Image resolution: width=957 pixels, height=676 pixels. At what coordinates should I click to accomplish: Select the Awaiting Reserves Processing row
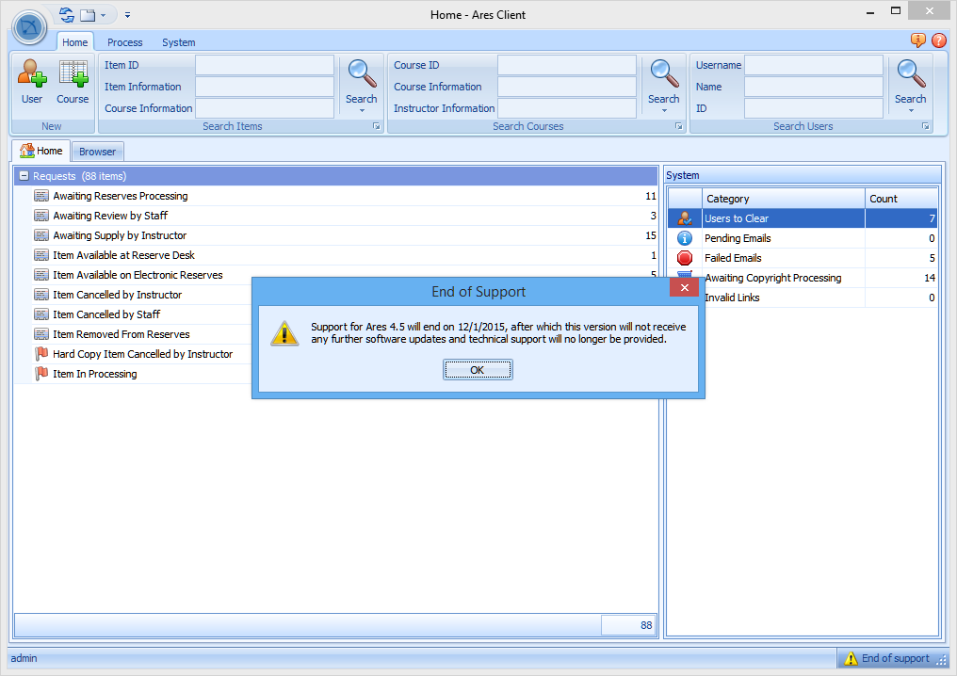click(121, 196)
